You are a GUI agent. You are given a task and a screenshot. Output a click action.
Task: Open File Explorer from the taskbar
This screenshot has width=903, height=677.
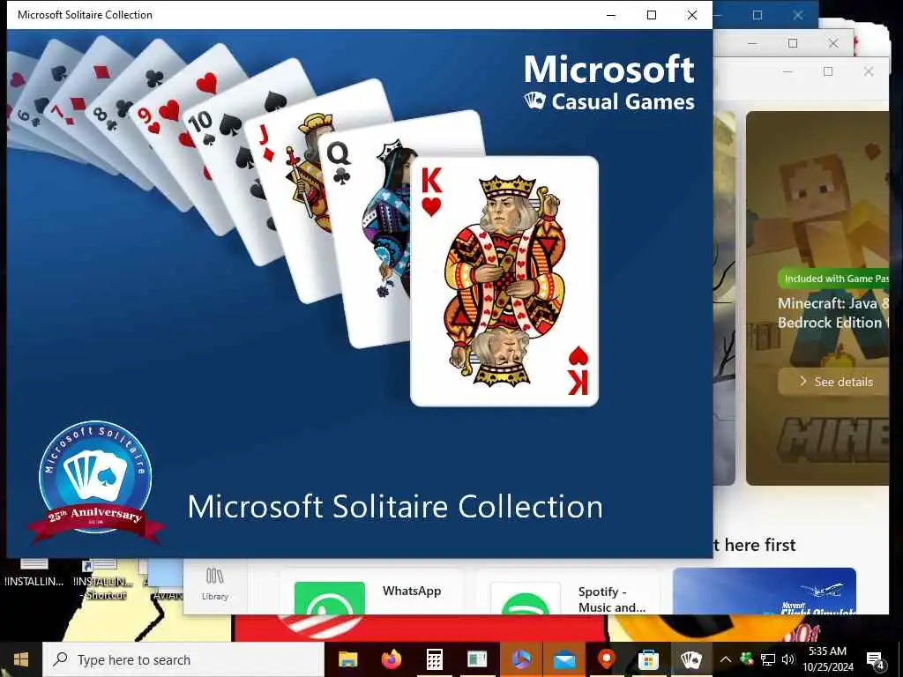pyautogui.click(x=347, y=659)
